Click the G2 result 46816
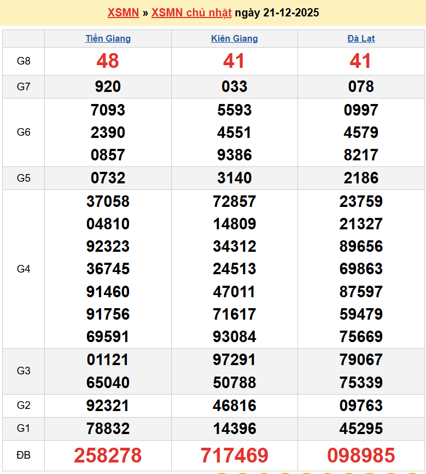The width and height of the screenshot is (426, 474). click(x=234, y=406)
